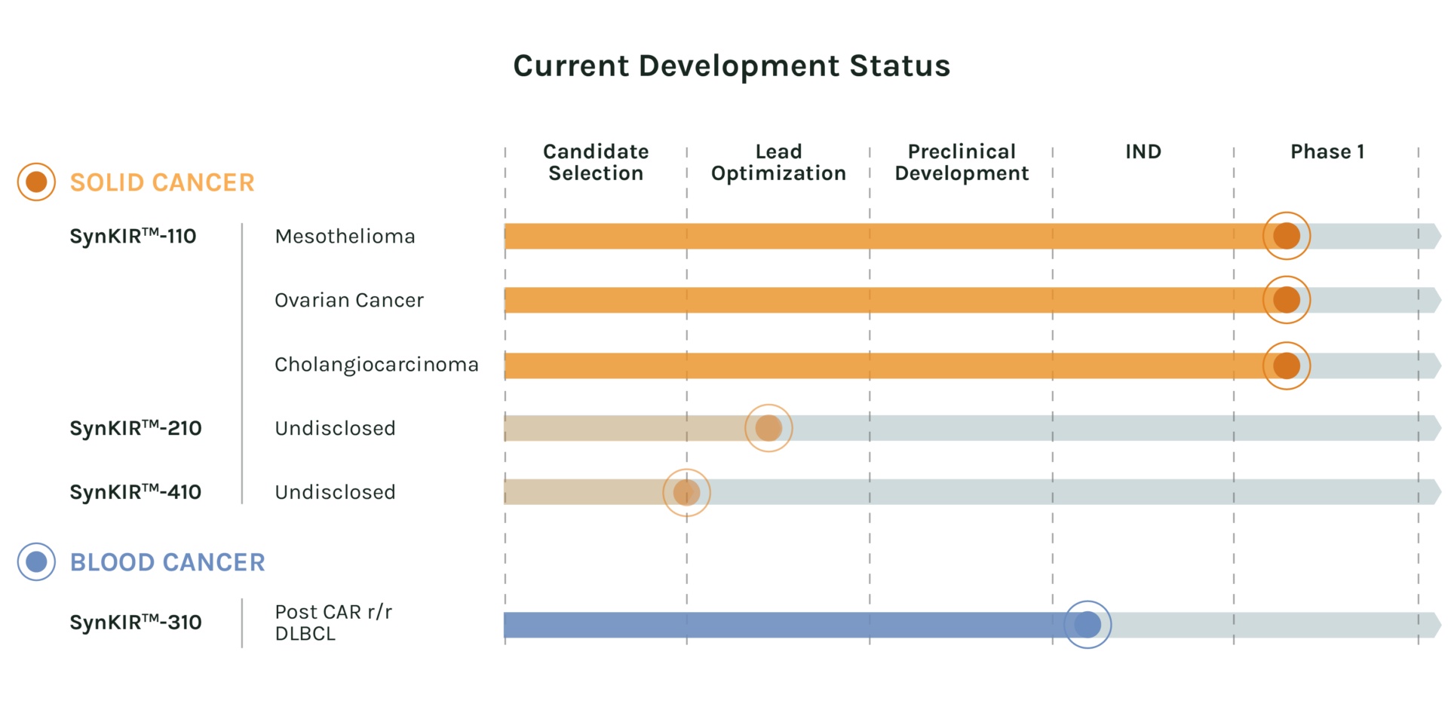Click the Ovarian Cancer progress marker dot
The height and width of the screenshot is (725, 1451).
click(x=1286, y=300)
